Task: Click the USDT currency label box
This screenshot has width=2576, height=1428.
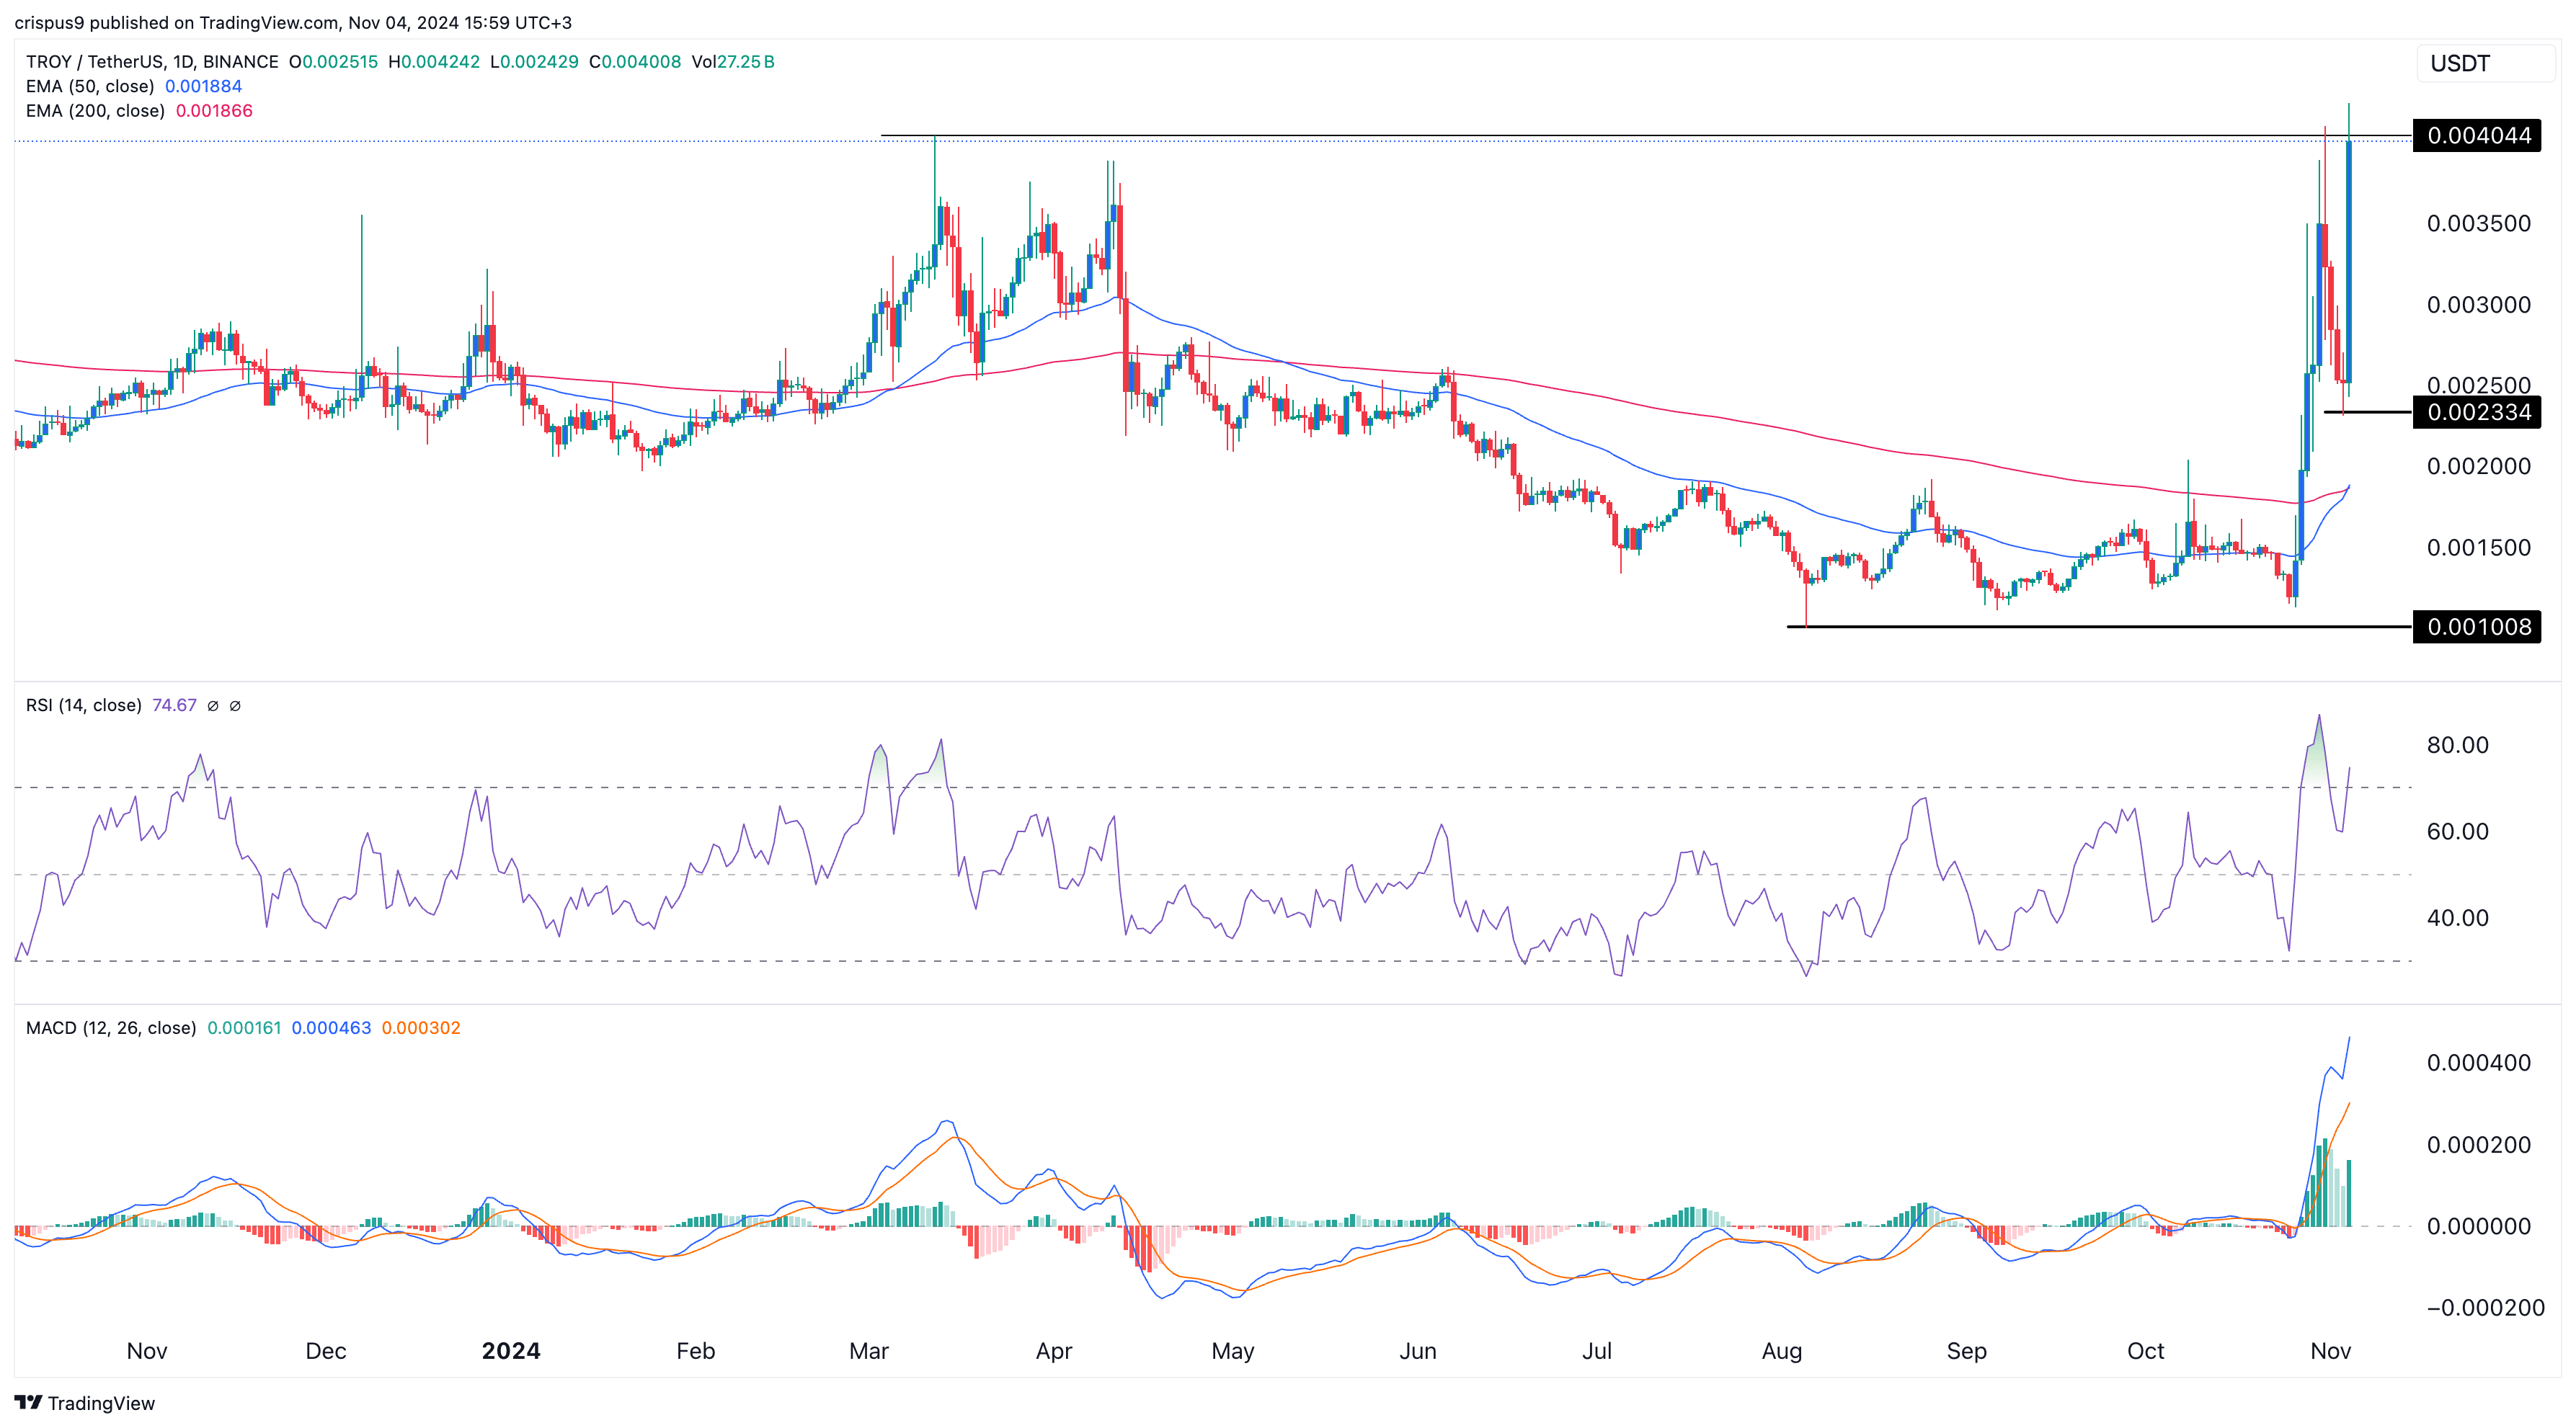Action: 2485,64
